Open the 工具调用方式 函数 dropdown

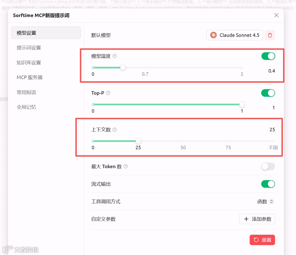(x=265, y=201)
